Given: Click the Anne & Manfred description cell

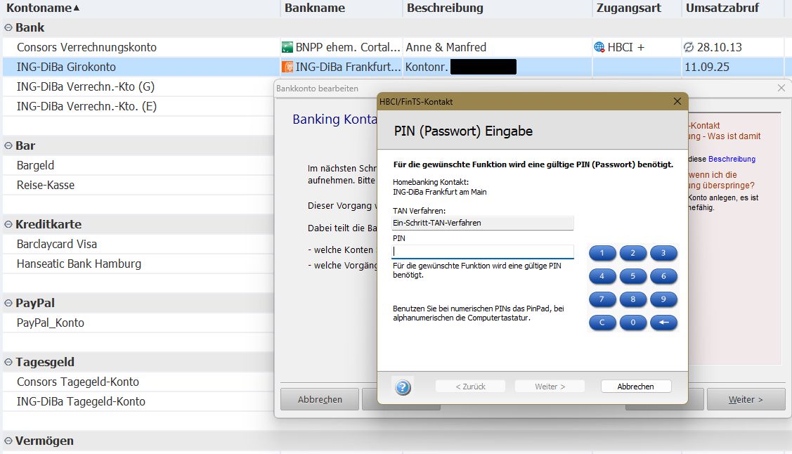Looking at the screenshot, I should click(498, 48).
